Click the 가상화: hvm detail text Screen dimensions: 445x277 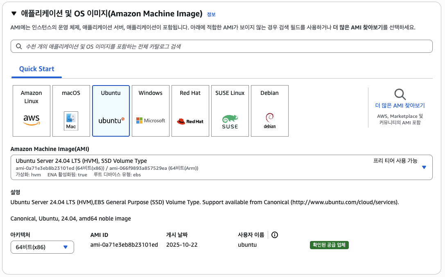tap(28, 175)
